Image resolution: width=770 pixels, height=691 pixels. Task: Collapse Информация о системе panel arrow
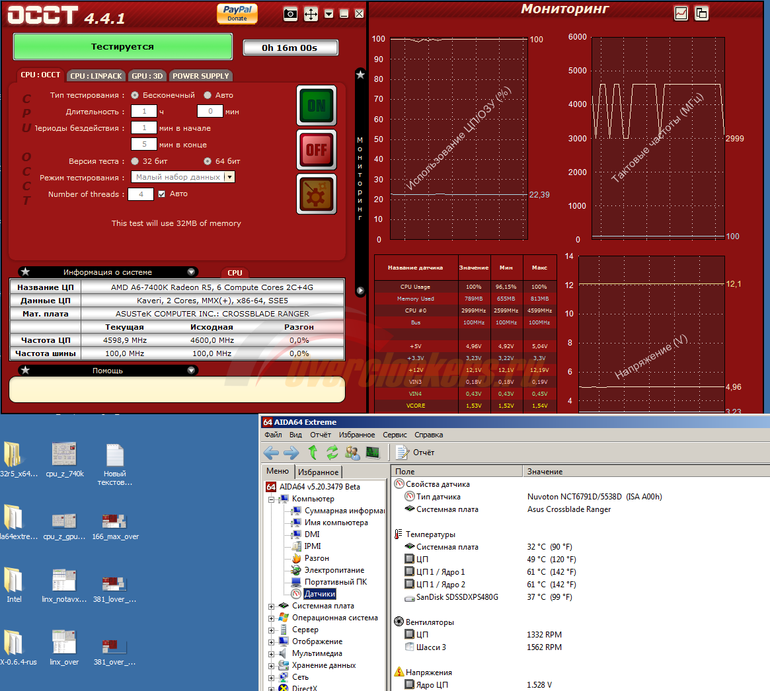[x=192, y=272]
